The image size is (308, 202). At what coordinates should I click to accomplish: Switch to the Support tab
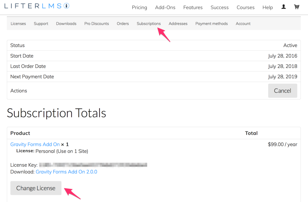(41, 23)
